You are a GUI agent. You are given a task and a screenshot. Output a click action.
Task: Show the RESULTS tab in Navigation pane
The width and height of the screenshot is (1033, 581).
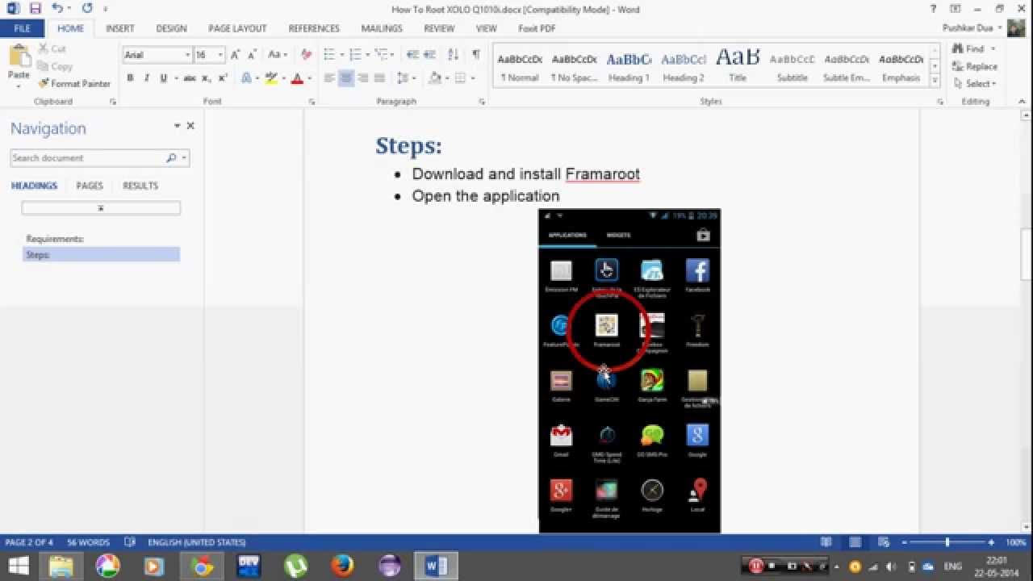140,186
